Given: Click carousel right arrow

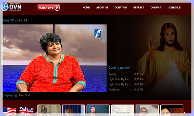Looking at the screenshot, I should click(185, 113).
